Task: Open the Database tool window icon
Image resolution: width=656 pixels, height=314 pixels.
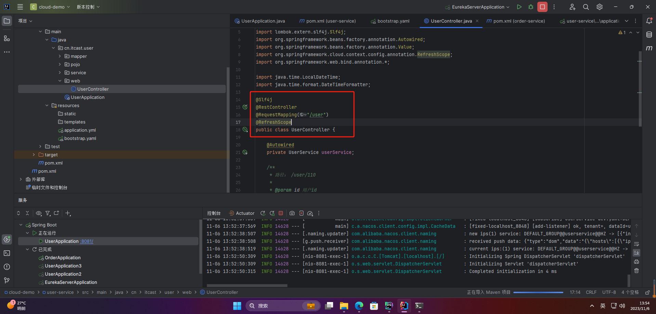Action: pos(649,35)
